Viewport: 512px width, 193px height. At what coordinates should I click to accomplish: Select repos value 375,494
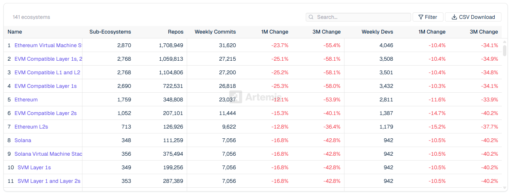[x=172, y=154]
